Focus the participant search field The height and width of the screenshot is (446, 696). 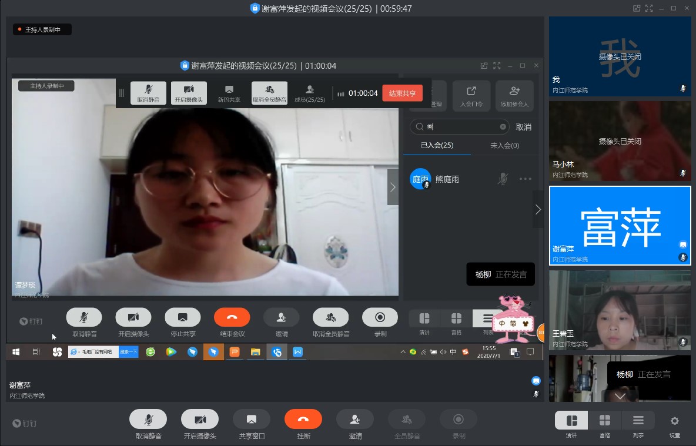pyautogui.click(x=460, y=127)
